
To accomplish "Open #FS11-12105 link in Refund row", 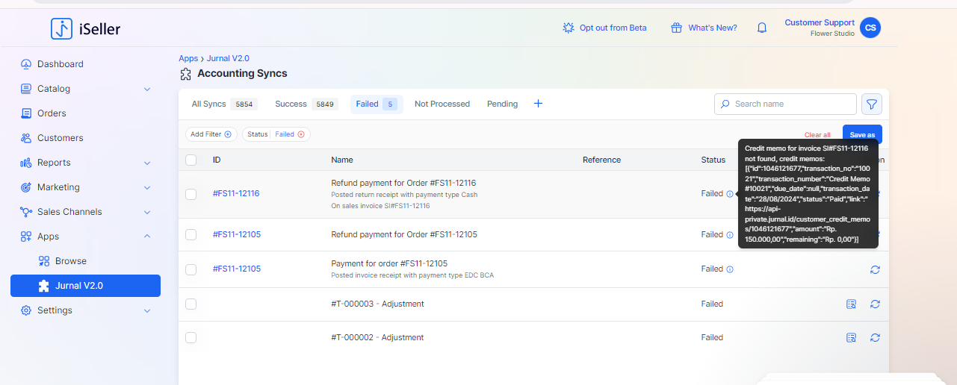I will [x=236, y=234].
